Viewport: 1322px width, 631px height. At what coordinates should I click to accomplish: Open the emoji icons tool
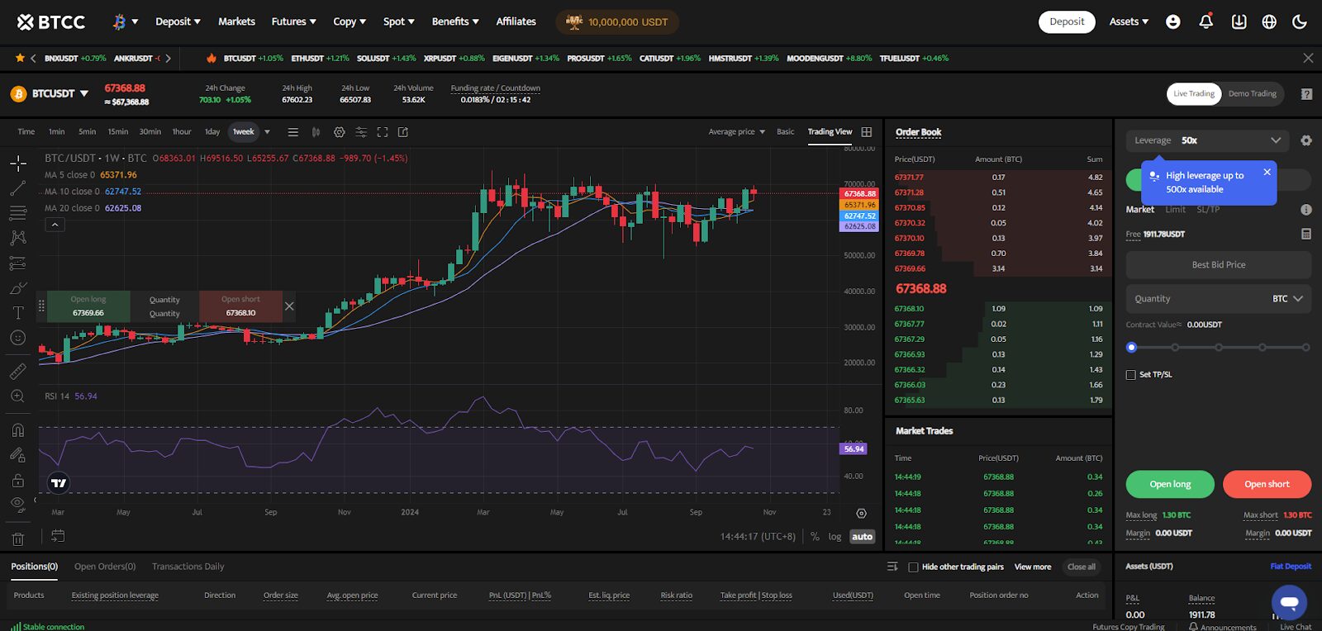tap(18, 338)
